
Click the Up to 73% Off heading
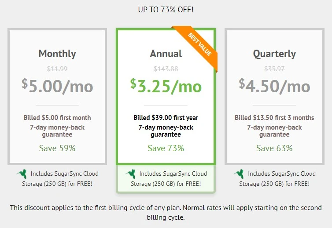pyautogui.click(x=166, y=8)
